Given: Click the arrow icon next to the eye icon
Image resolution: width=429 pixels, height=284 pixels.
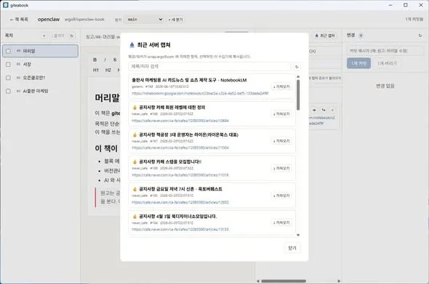Looking at the screenshot, I should [324, 110].
